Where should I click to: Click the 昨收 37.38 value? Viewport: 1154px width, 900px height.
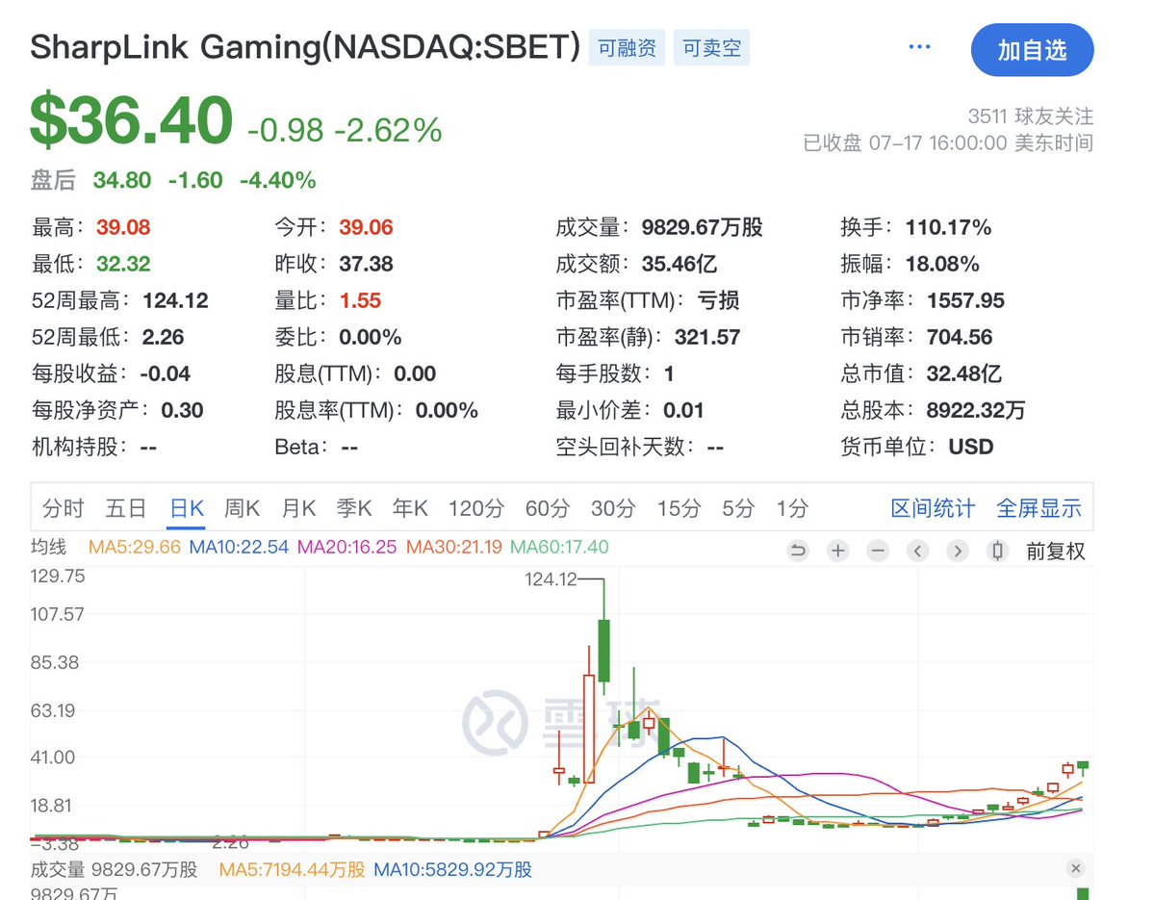[366, 264]
